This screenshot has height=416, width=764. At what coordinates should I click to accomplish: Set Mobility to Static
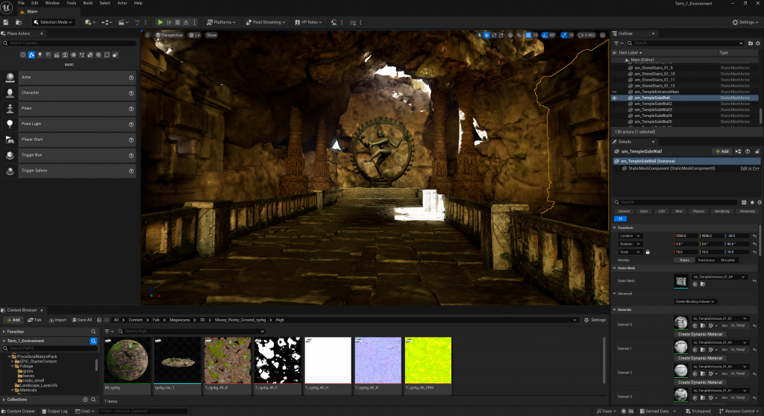point(684,260)
